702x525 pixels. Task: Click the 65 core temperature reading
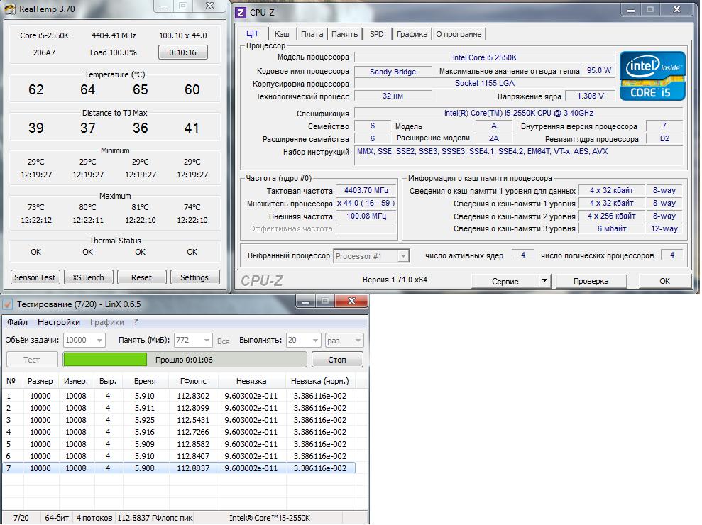tap(140, 89)
